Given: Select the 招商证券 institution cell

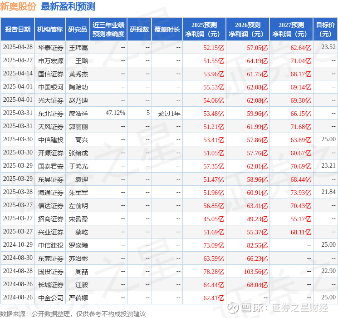Looking at the screenshot, I should [x=51, y=219].
